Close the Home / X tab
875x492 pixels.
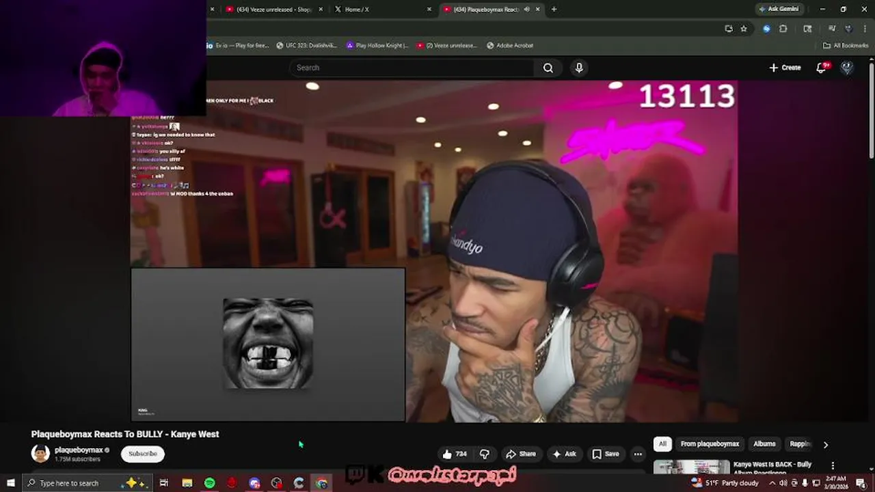coord(429,9)
